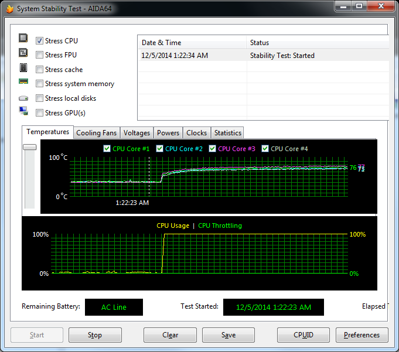
Task: Click the Clear button
Action: pos(170,335)
